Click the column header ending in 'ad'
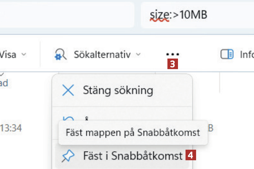This screenshot has width=254, height=169. pos(4,83)
